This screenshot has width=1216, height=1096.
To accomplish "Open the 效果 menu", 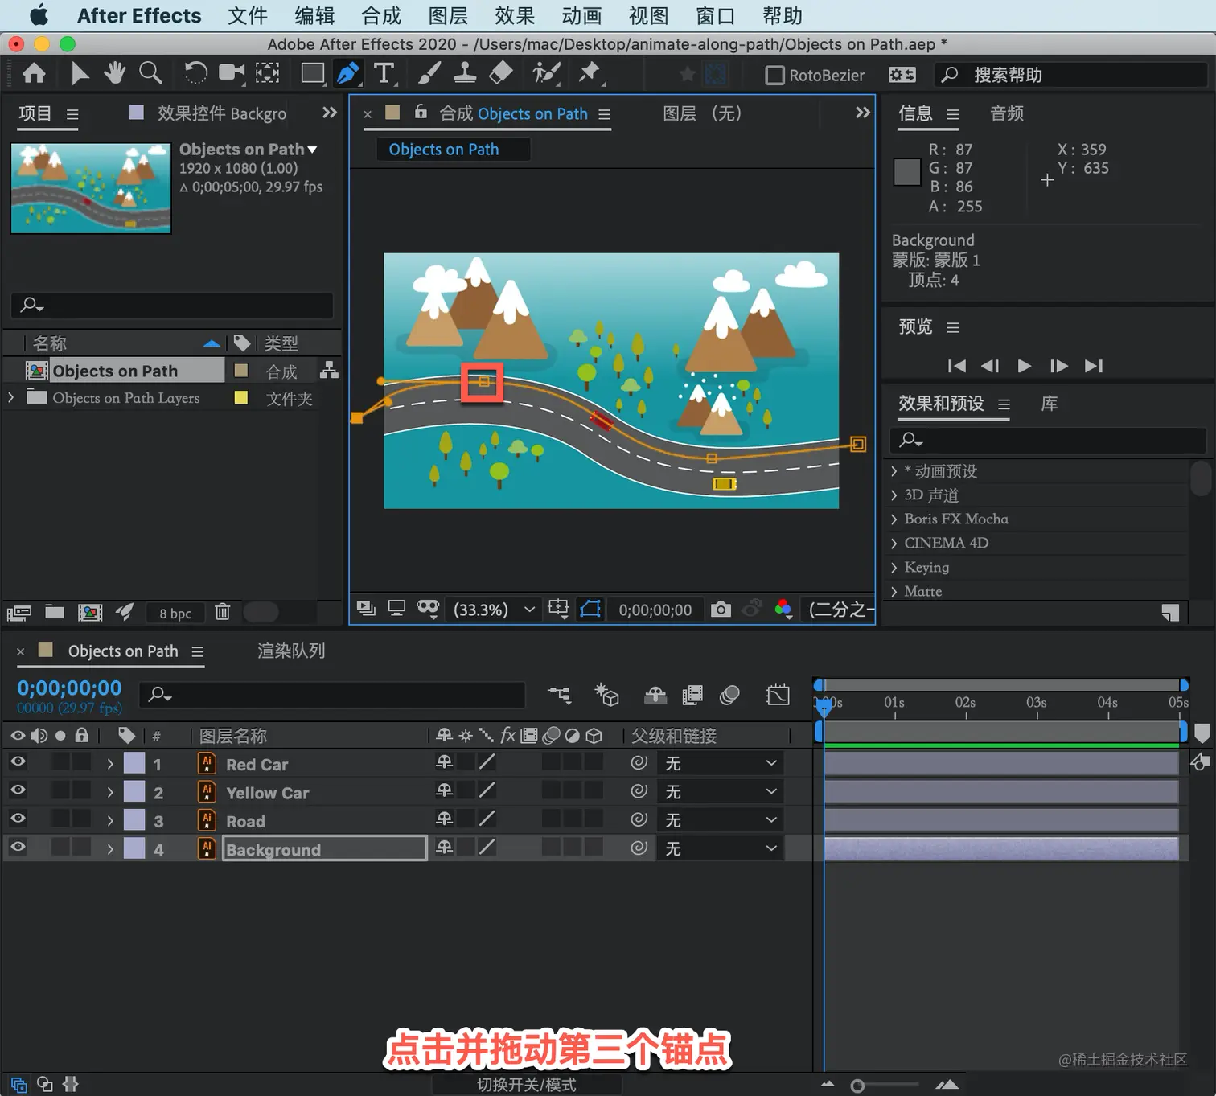I will 515,15.
